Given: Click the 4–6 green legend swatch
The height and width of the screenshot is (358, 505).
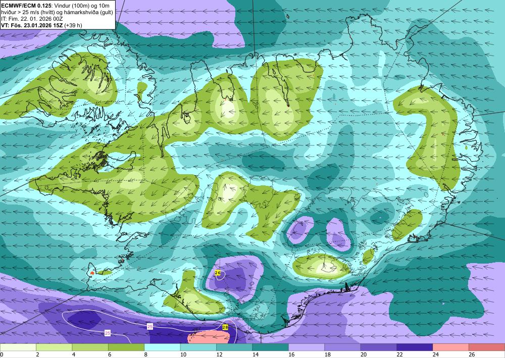Looking at the screenshot, I should (90, 347).
